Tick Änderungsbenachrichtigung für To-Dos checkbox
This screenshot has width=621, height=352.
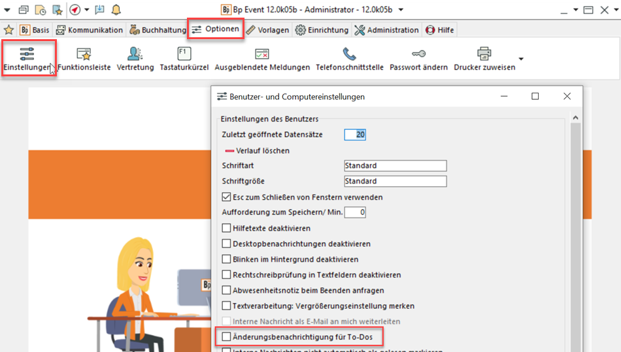227,337
